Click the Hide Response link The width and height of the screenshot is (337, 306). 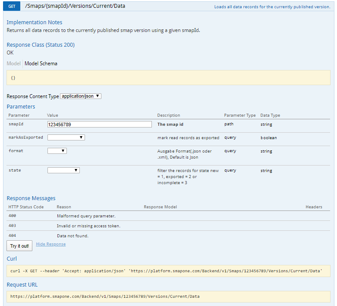coord(51,244)
